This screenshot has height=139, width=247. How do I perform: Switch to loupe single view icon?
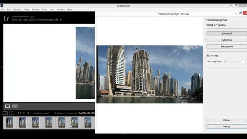[x=7, y=106]
